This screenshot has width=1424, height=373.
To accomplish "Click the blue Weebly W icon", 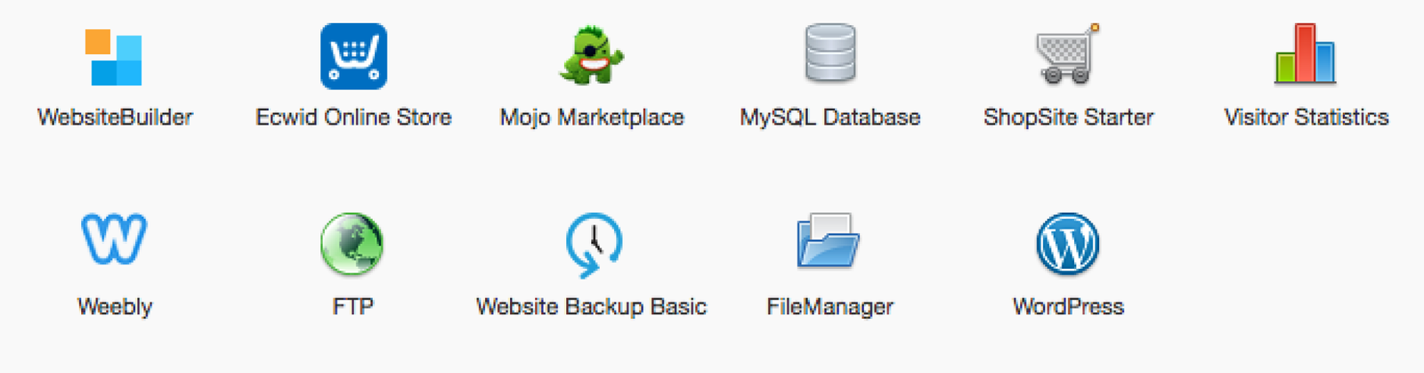I will [x=114, y=239].
